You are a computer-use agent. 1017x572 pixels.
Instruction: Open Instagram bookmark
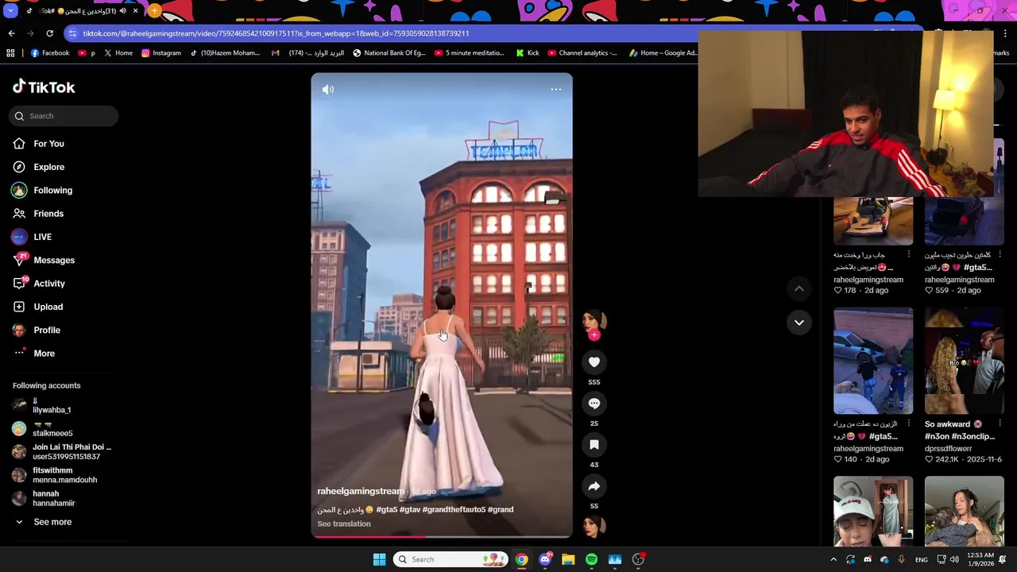pyautogui.click(x=160, y=53)
